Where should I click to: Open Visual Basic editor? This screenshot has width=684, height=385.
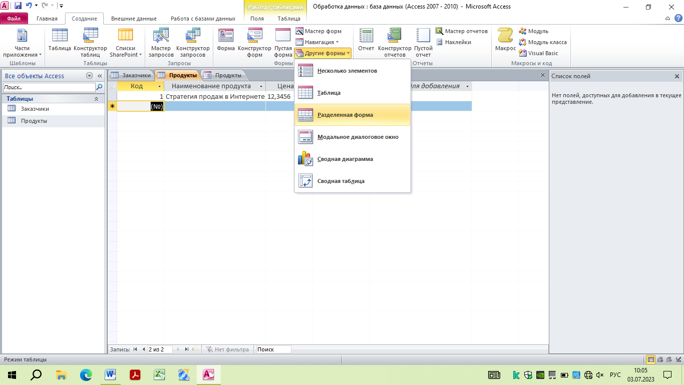538,53
